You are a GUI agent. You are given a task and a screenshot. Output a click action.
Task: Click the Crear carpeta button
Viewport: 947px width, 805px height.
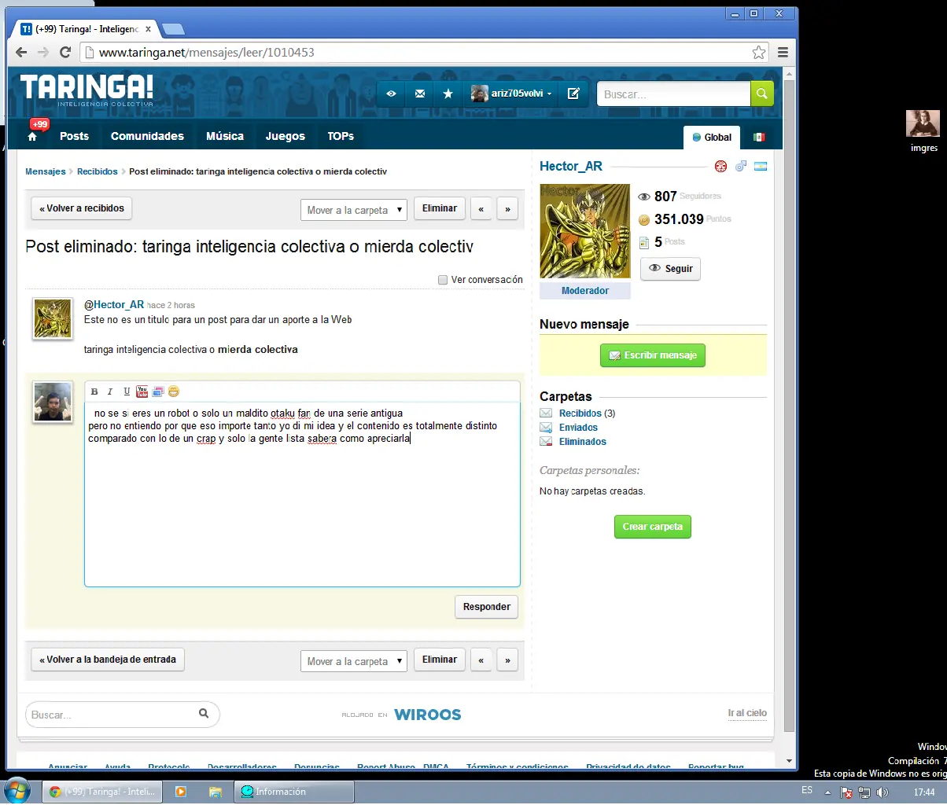coord(652,527)
